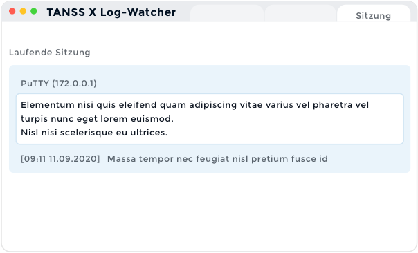Open the middle blank tab before Sitzung

pyautogui.click(x=300, y=14)
